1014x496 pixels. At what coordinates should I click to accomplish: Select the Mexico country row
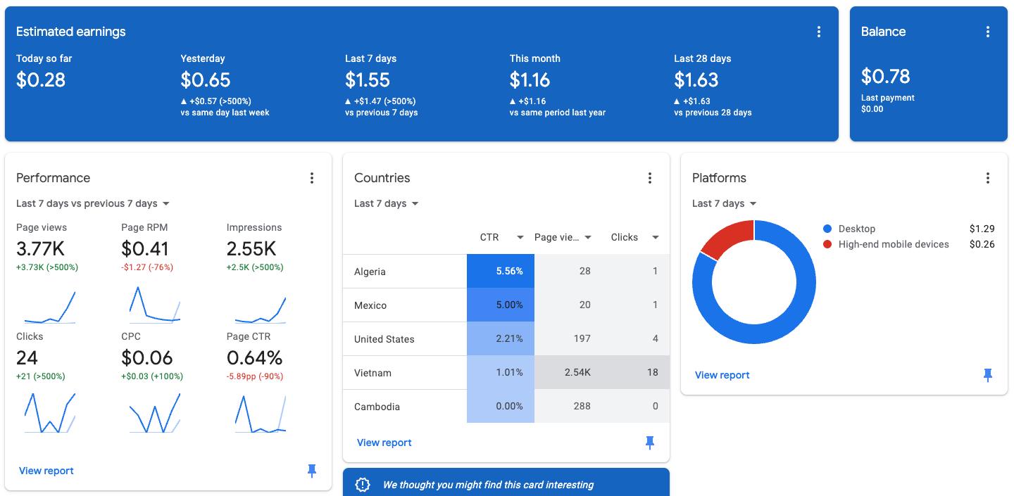coord(506,305)
